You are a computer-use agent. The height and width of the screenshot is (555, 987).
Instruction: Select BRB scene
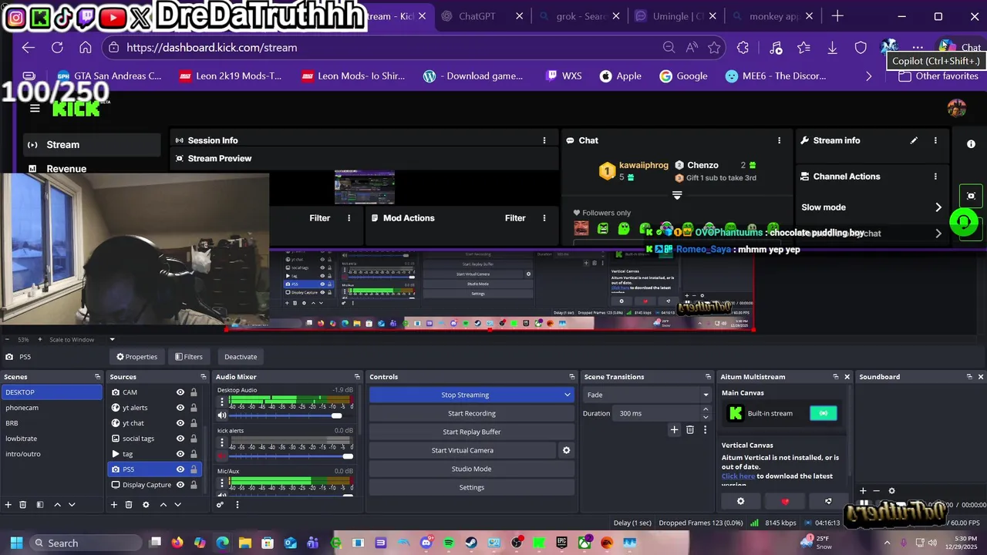[x=52, y=423]
